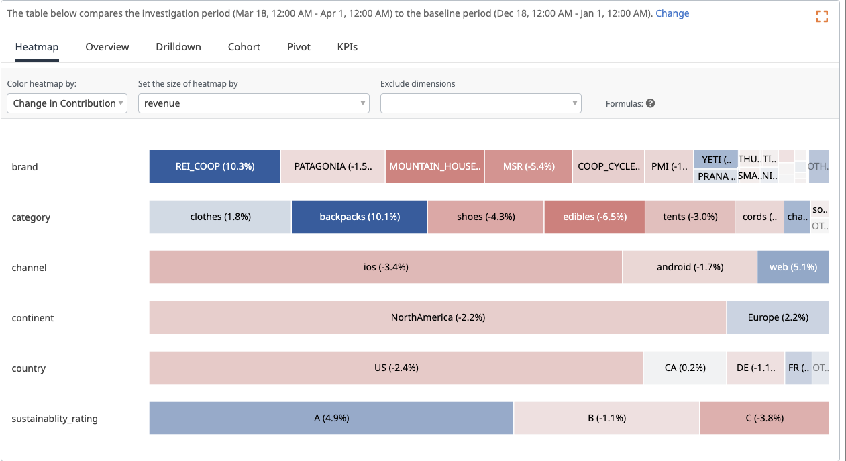Expand the heatmap size revenue dropdown
Image resolution: width=846 pixels, height=461 pixels.
pyautogui.click(x=254, y=103)
